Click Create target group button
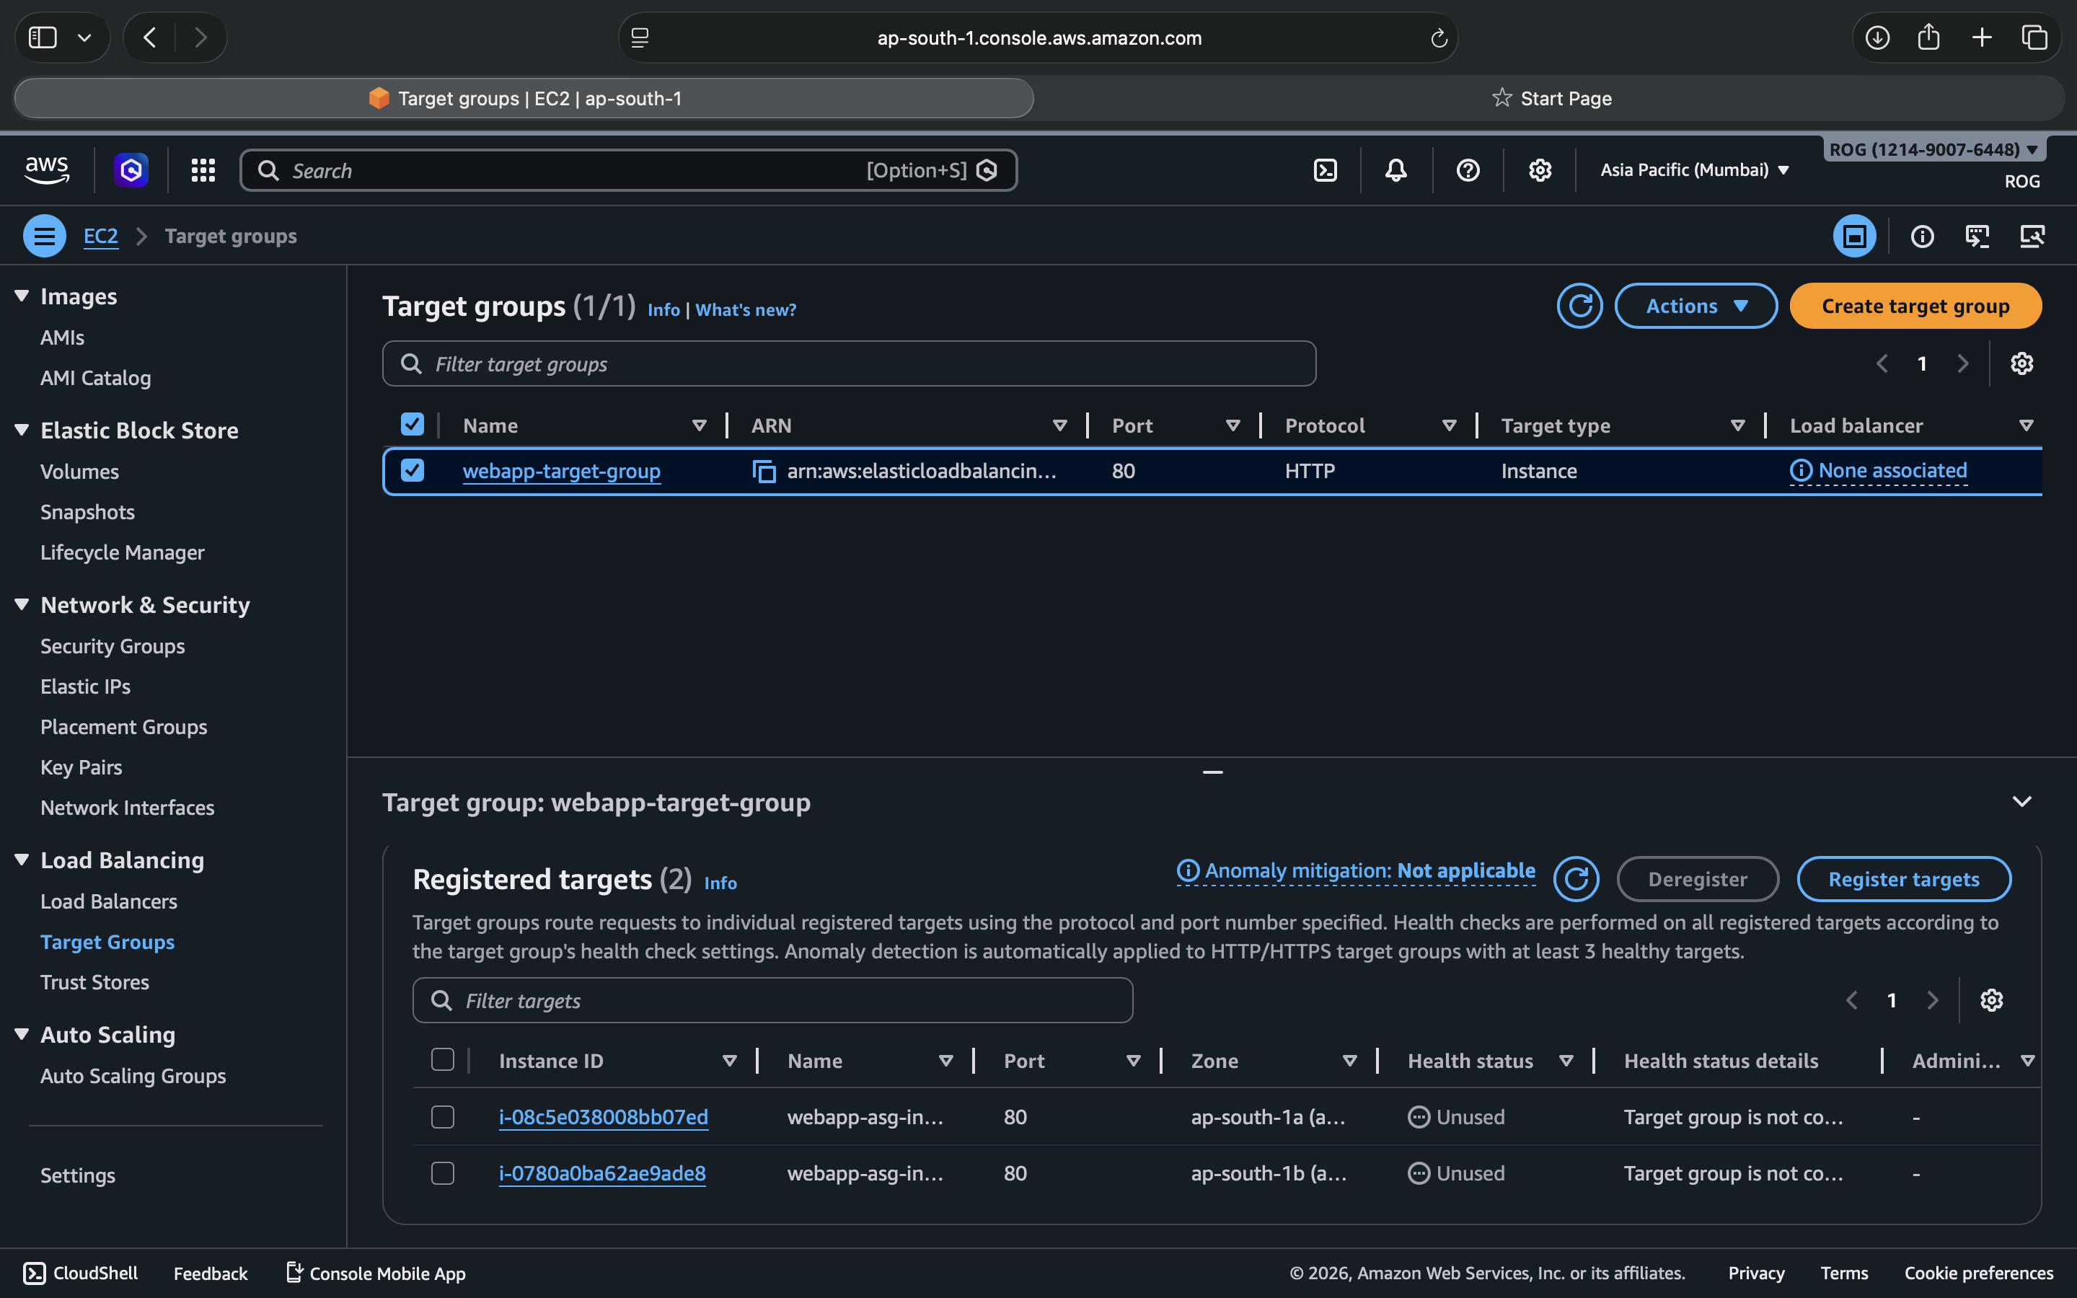The image size is (2077, 1298). [x=1915, y=306]
